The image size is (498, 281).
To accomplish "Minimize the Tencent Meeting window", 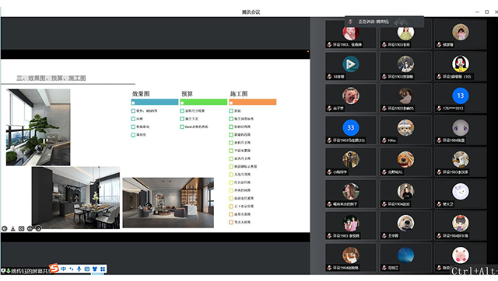I will point(477,12).
